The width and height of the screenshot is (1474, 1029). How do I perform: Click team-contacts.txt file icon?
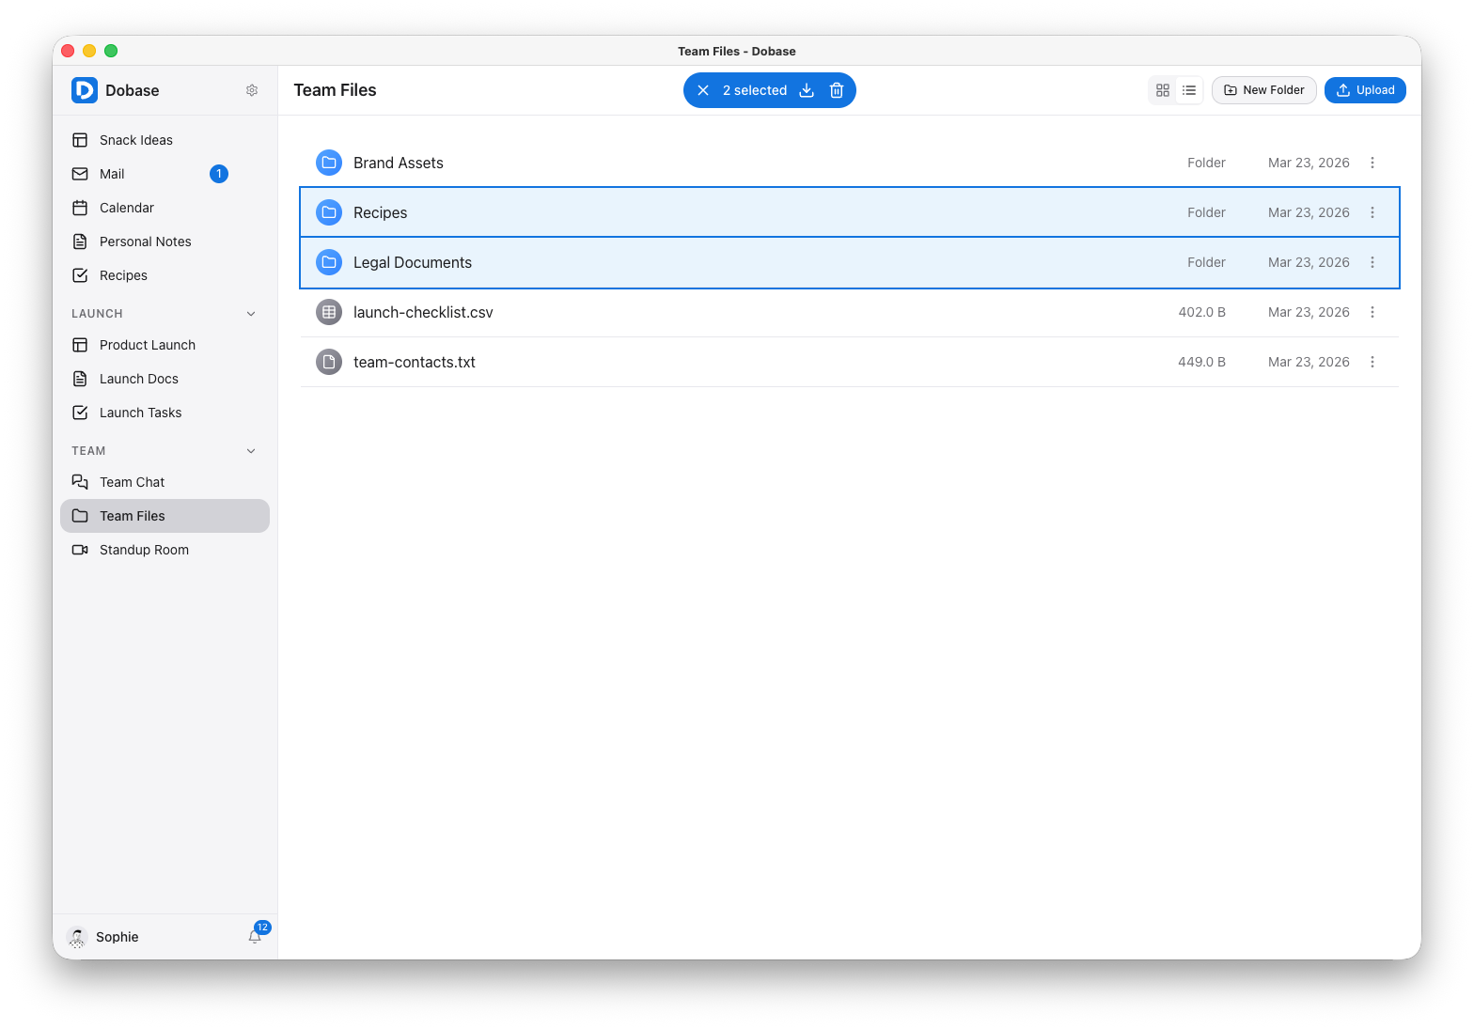point(329,362)
